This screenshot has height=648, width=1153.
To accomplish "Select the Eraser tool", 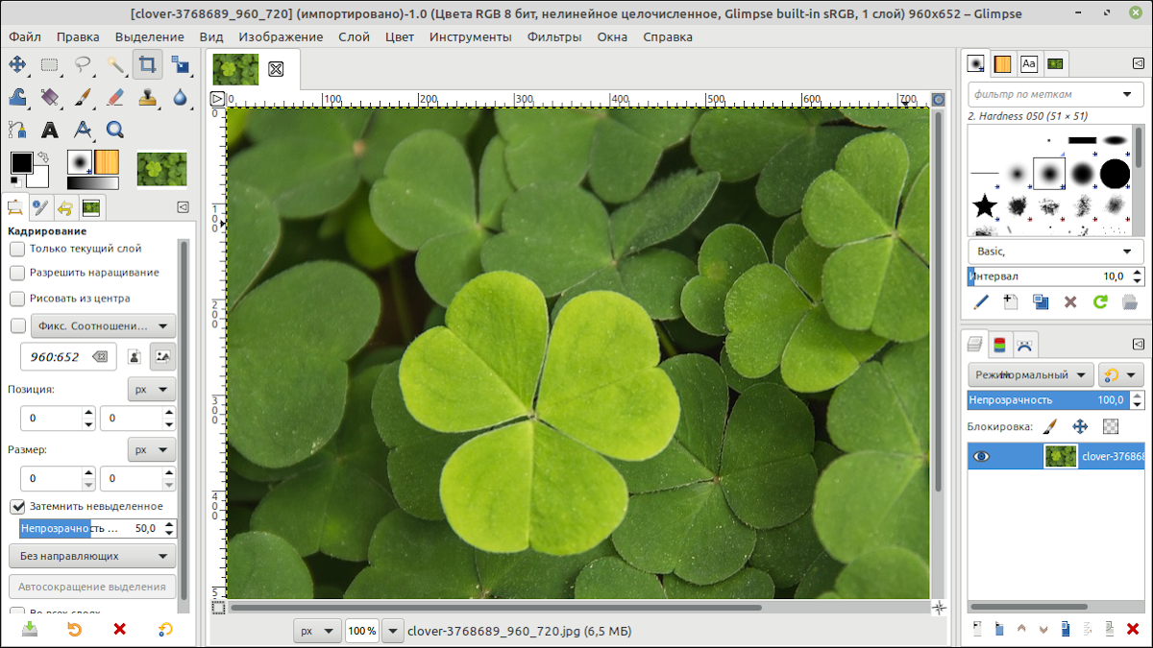I will 115,97.
